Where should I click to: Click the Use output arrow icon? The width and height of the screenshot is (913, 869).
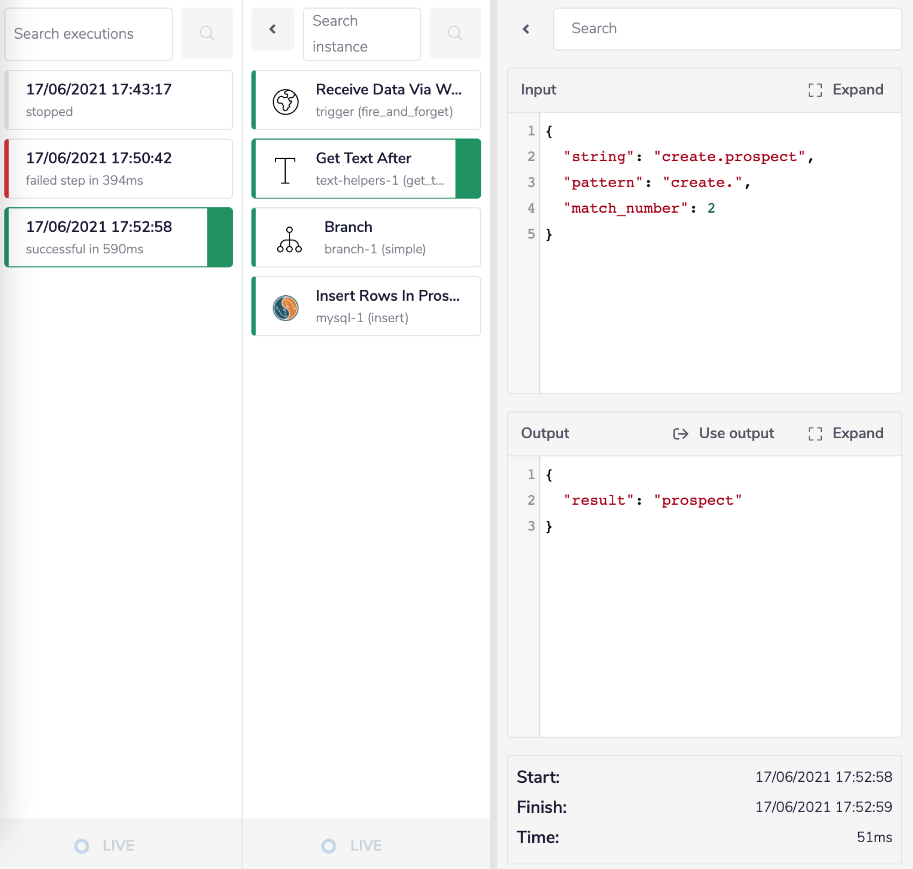click(681, 433)
